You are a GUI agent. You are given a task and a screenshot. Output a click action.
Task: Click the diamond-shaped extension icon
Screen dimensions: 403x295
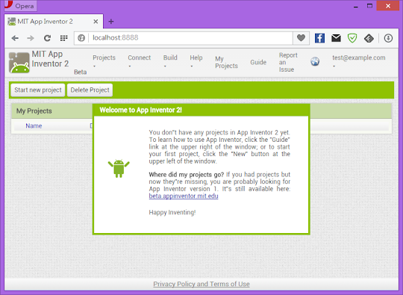coord(369,38)
